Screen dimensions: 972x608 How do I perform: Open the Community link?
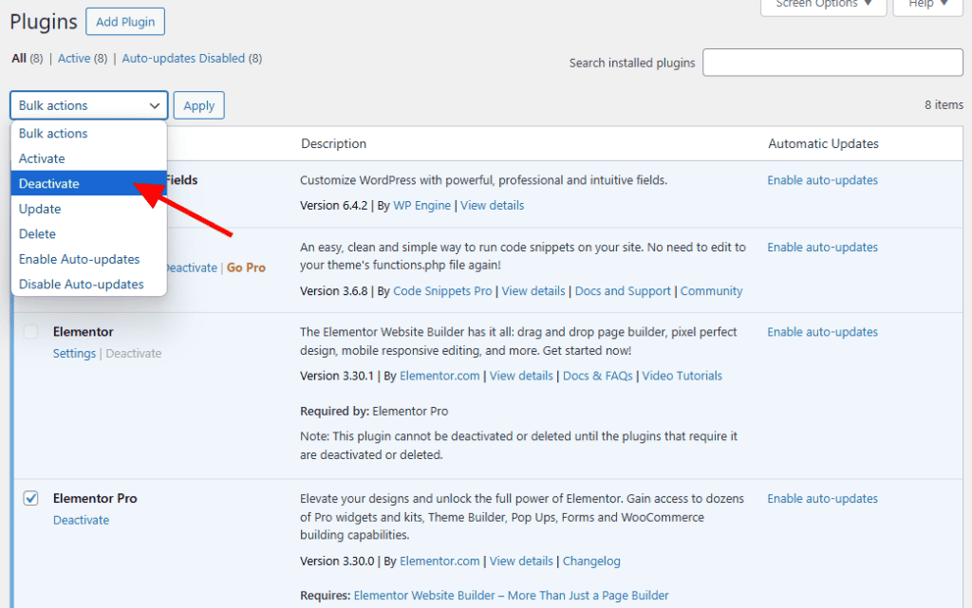tap(711, 291)
